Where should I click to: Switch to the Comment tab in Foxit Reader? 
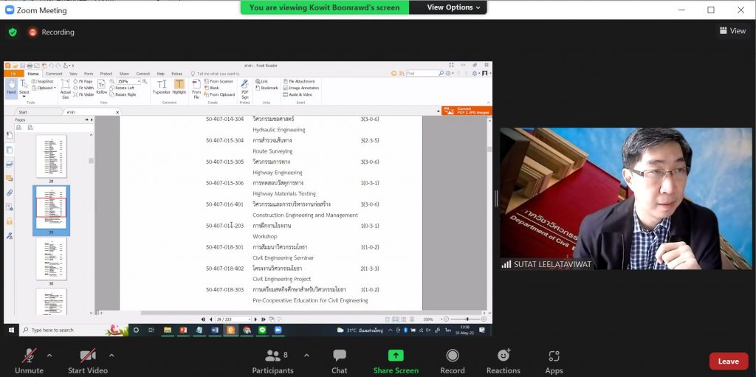pyautogui.click(x=54, y=74)
